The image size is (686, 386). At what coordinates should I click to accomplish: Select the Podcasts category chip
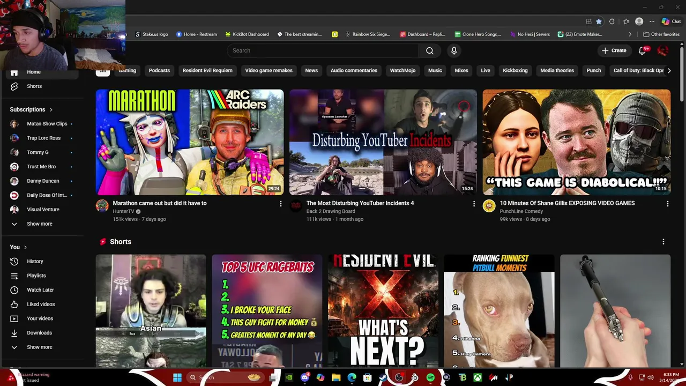(x=159, y=70)
